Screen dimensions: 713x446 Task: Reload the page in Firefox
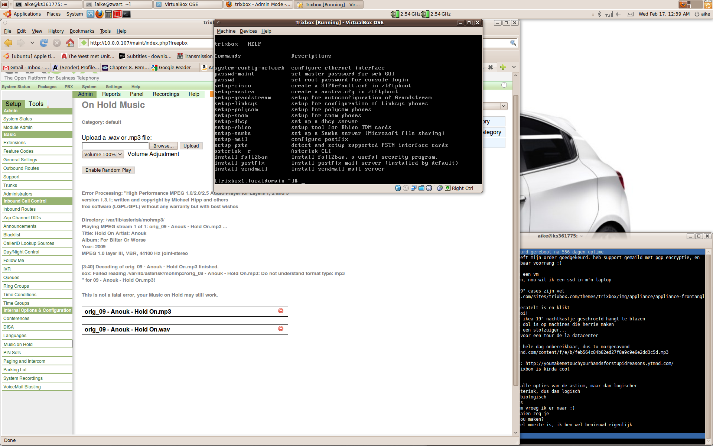[x=44, y=43]
